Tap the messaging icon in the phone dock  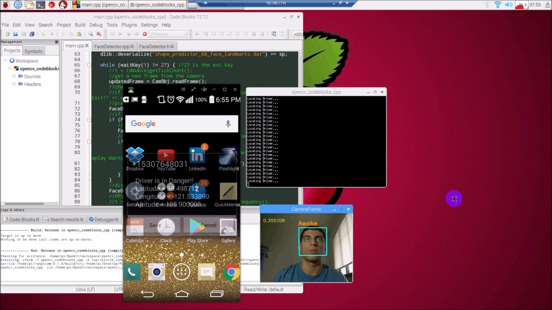207,272
